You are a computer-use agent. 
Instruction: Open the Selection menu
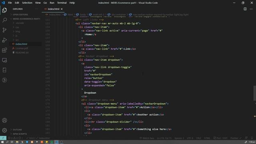pyautogui.click(x=27, y=3)
